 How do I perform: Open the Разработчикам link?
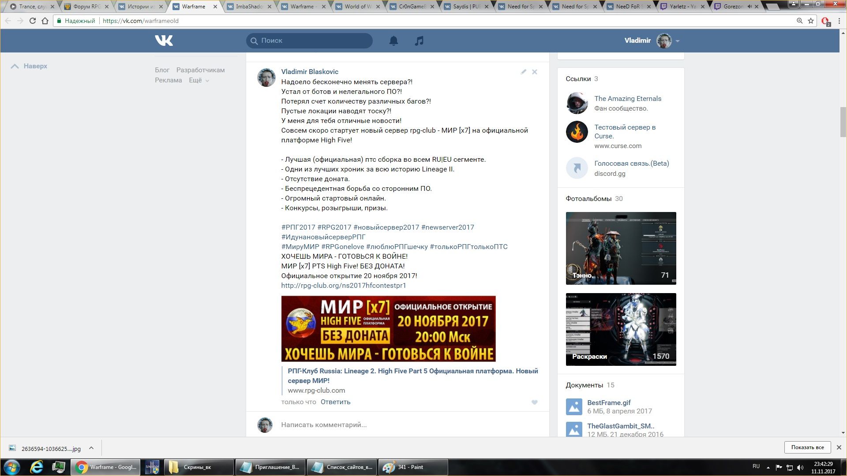tap(200, 70)
